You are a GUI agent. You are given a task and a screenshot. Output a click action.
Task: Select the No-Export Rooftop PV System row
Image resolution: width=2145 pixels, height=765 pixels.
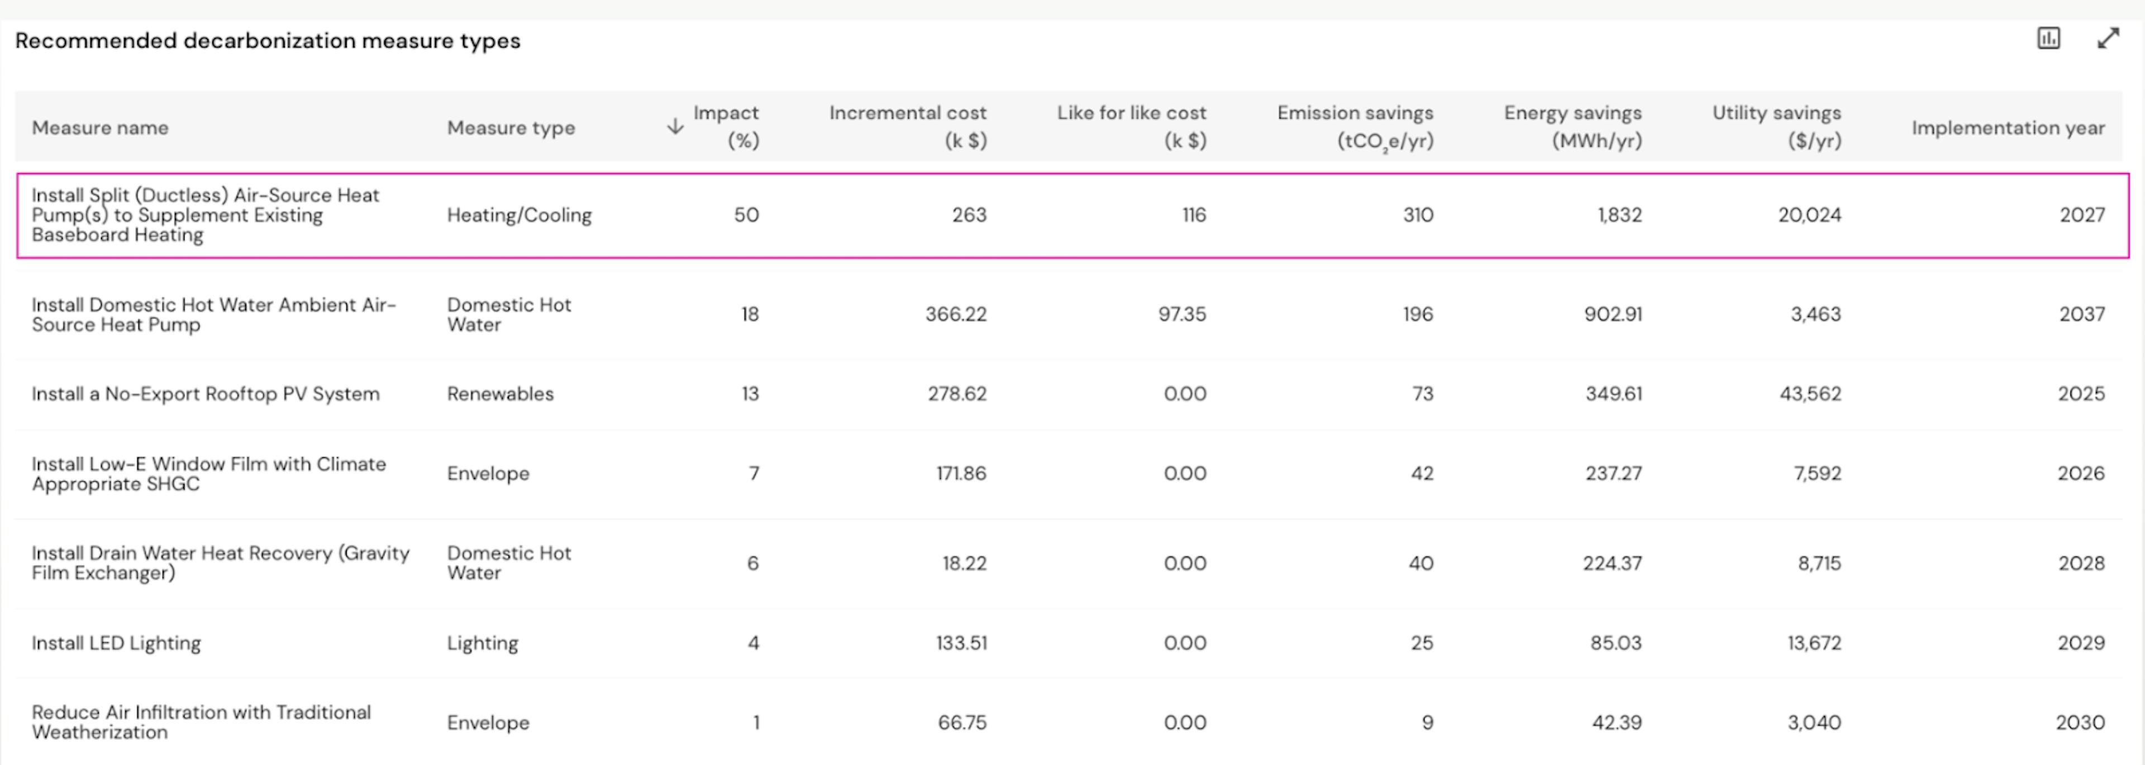coord(205,394)
